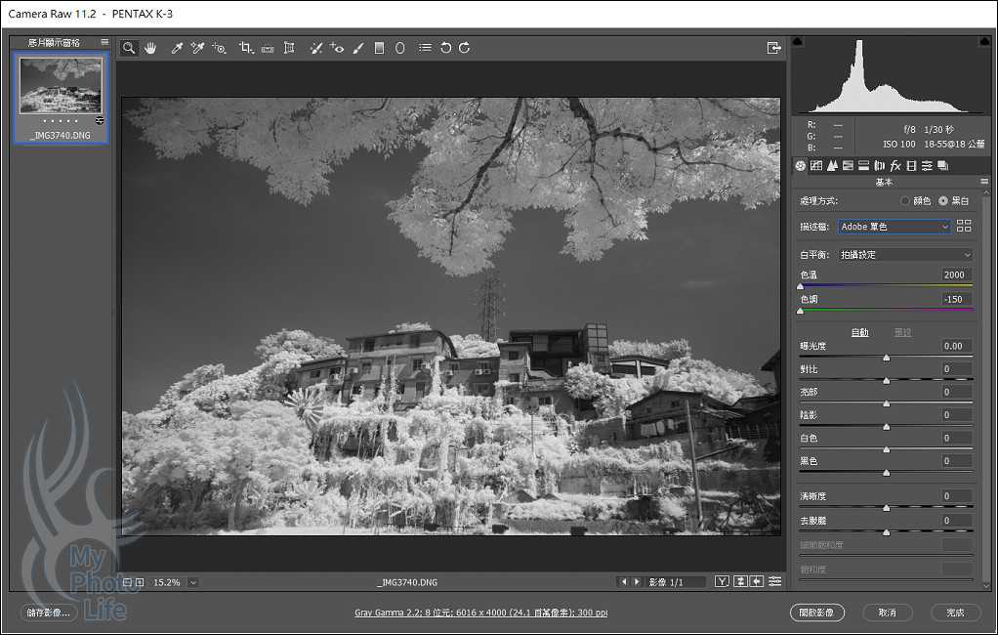Select the 黑白 (black and white) radio button
Image resolution: width=998 pixels, height=635 pixels.
tap(942, 201)
